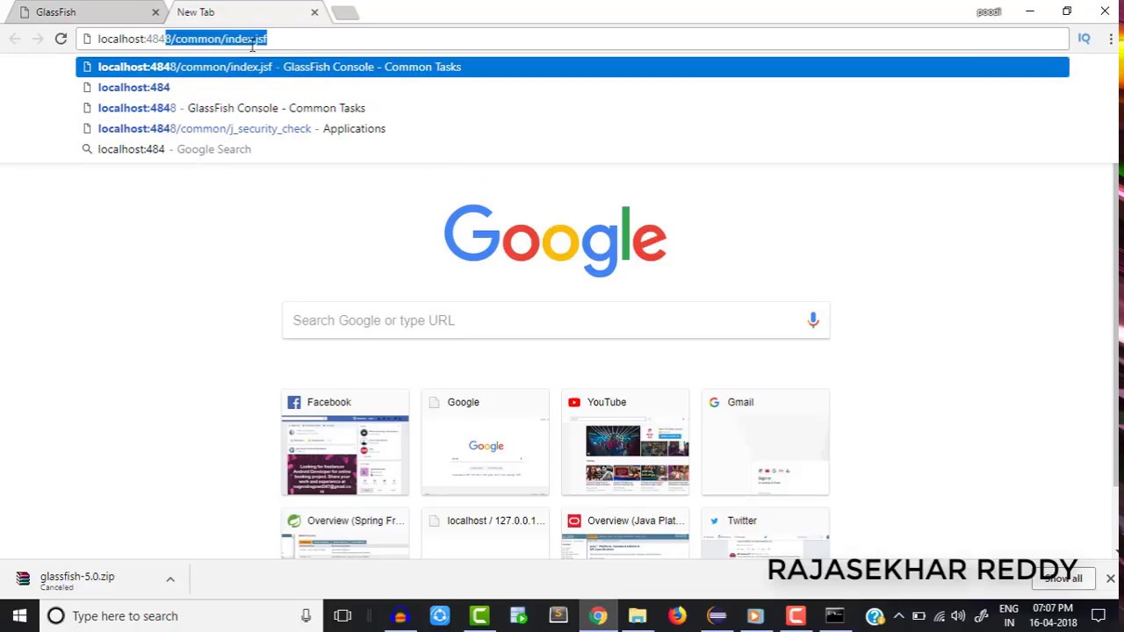Click Cortana circle icon
Viewport: 1124px width, 632px height.
click(55, 616)
